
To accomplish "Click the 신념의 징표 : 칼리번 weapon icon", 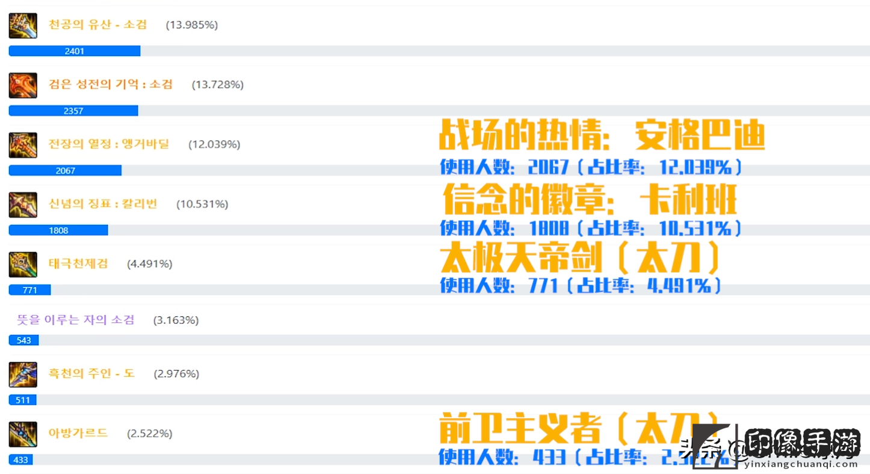I will click(x=23, y=205).
